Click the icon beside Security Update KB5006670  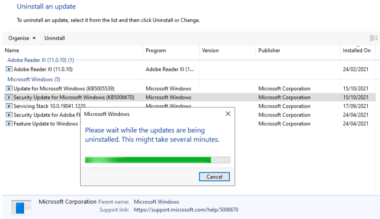click(9, 97)
